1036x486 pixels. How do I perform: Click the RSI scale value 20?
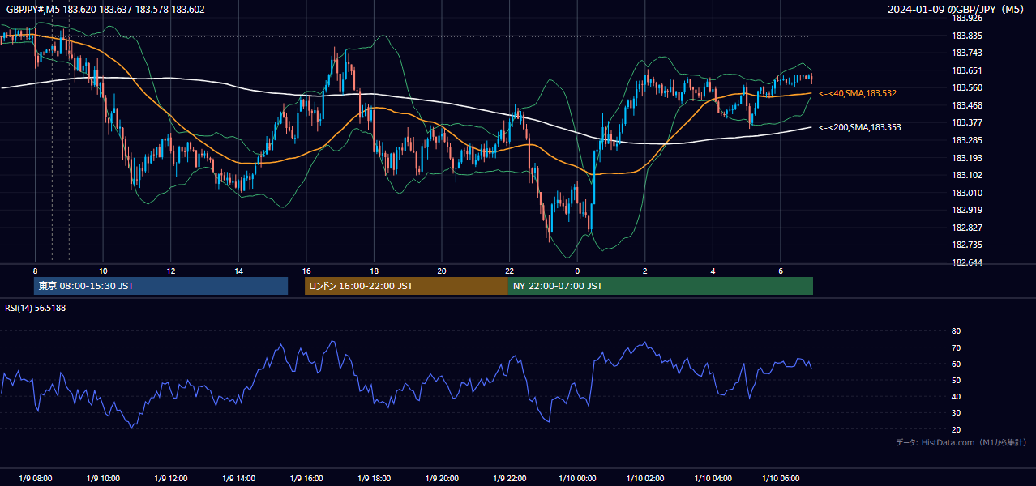coord(956,429)
